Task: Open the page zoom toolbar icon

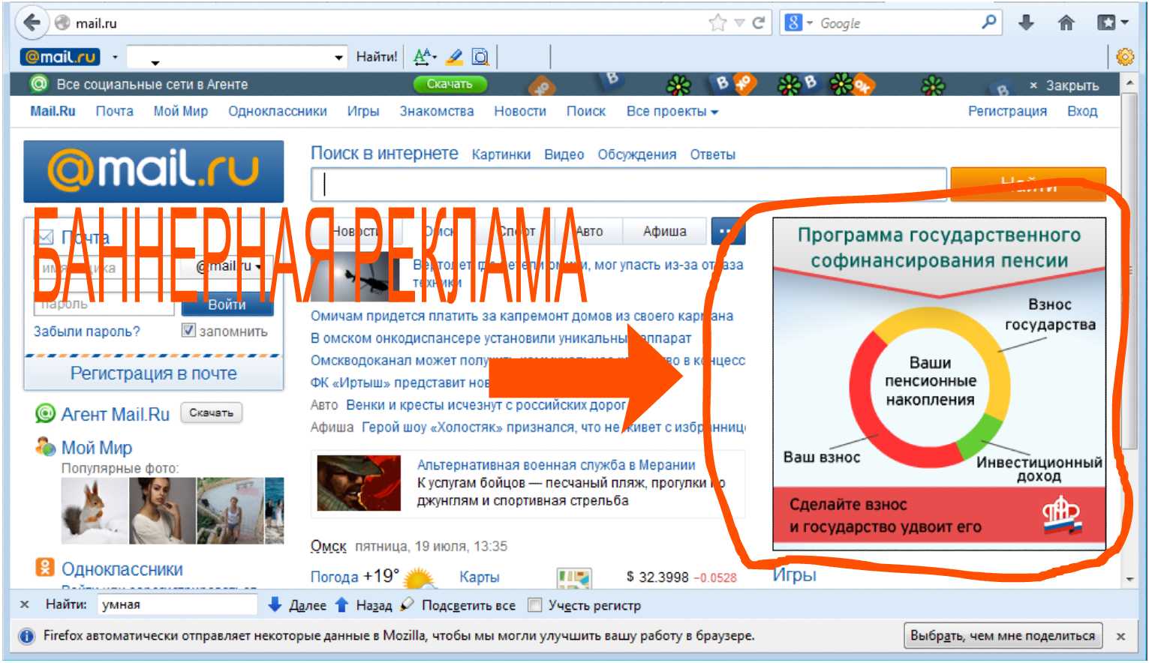Action: (x=480, y=56)
